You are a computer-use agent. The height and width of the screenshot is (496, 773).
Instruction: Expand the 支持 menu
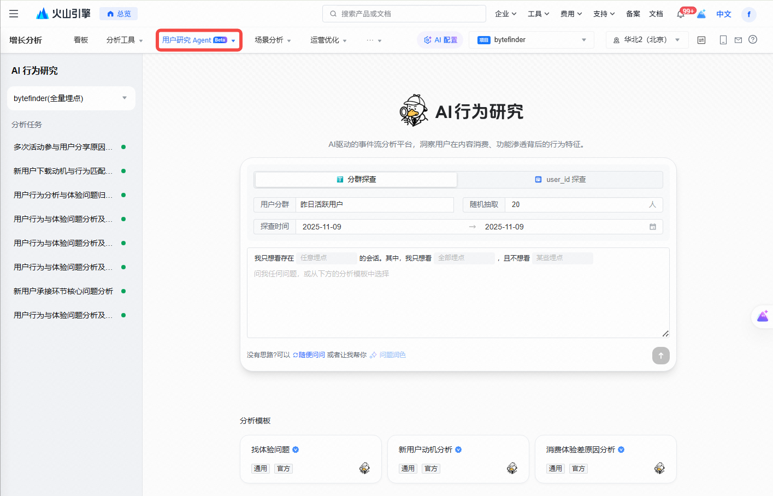click(604, 14)
